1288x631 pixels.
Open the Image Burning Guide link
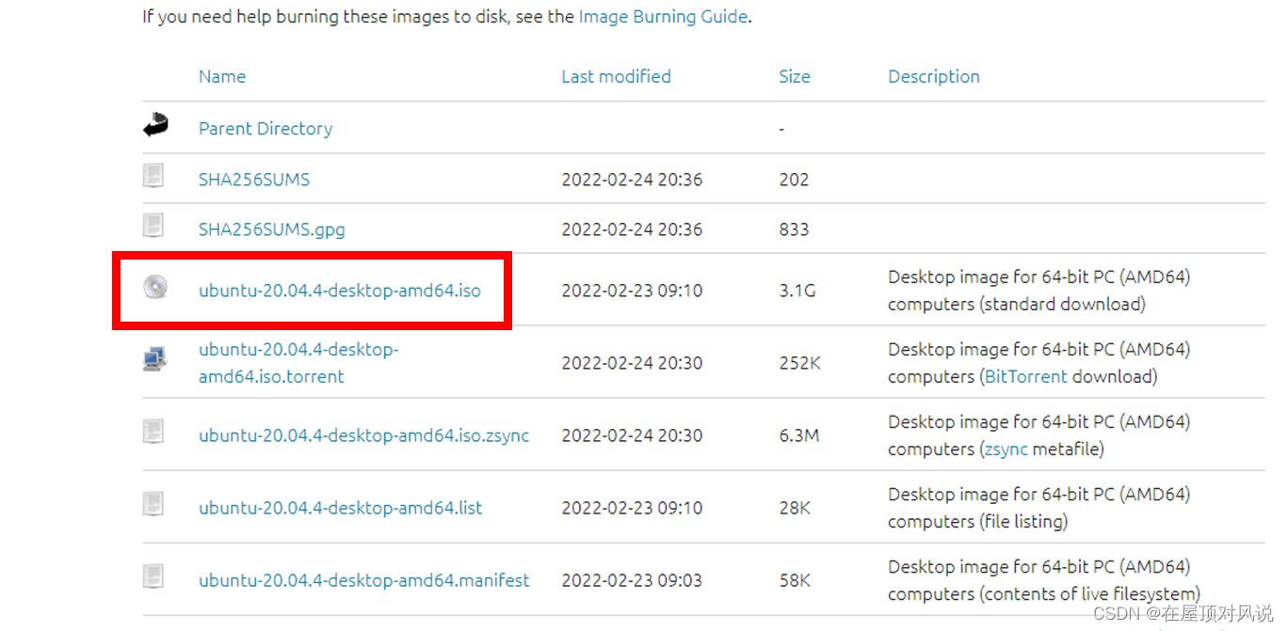[663, 17]
